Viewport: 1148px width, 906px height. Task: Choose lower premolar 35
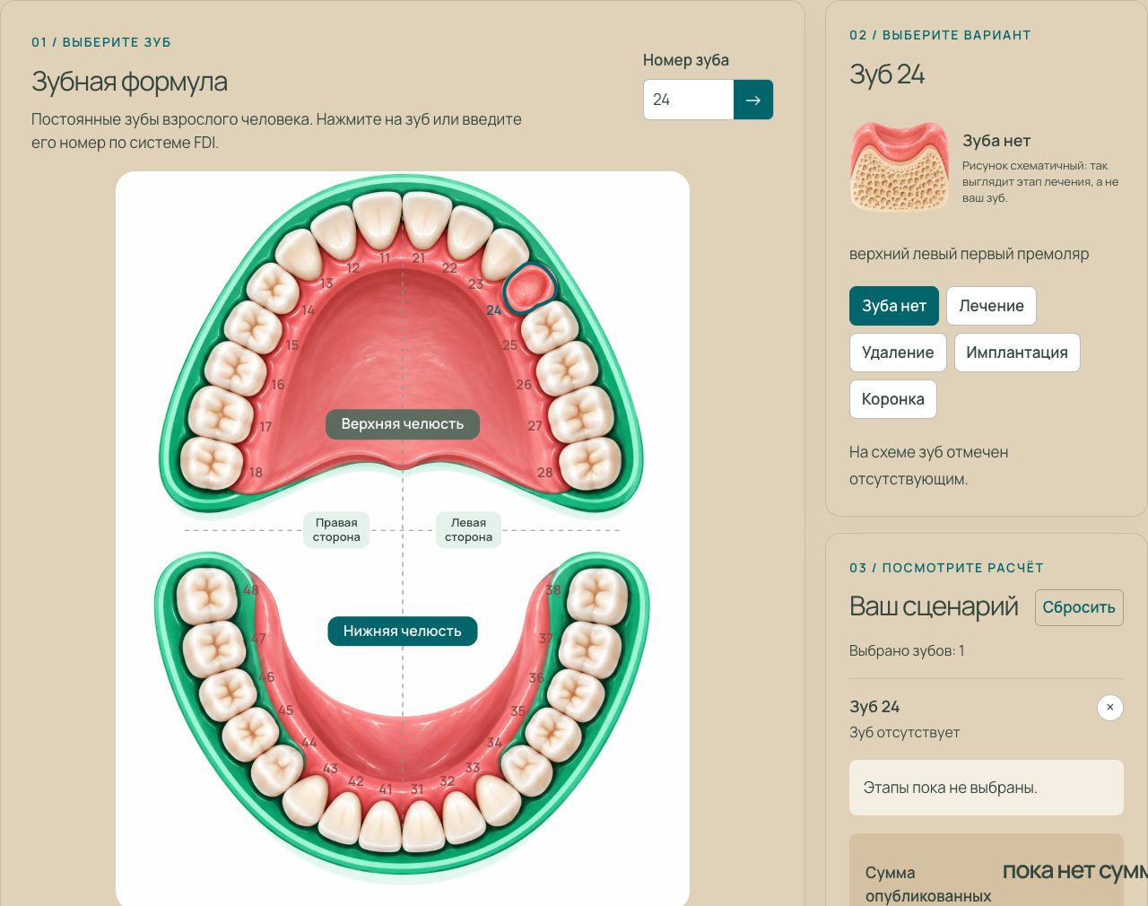[x=552, y=735]
